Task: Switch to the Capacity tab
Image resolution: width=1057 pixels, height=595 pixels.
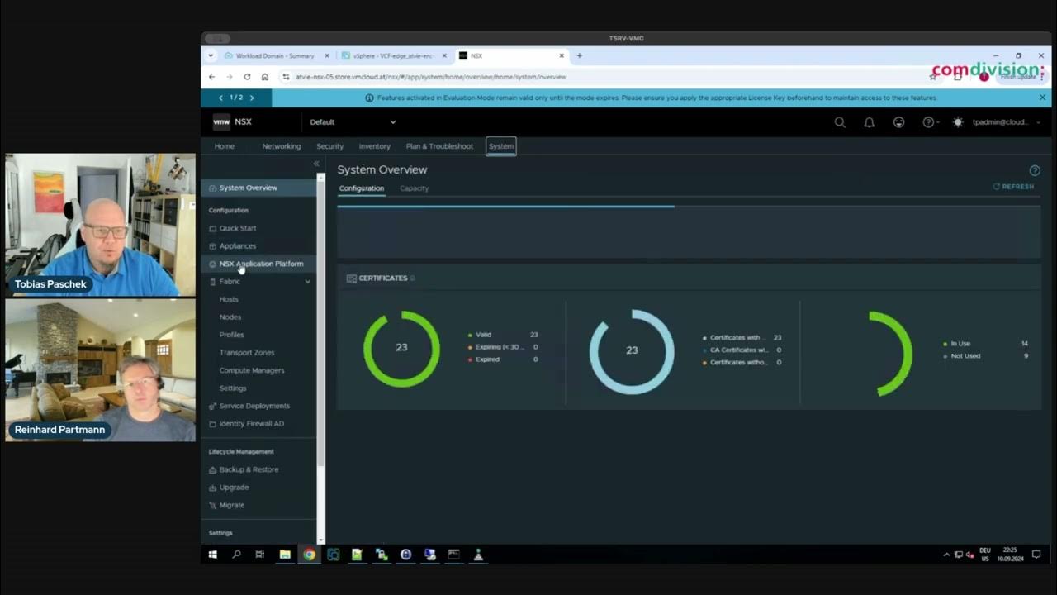Action: [415, 188]
